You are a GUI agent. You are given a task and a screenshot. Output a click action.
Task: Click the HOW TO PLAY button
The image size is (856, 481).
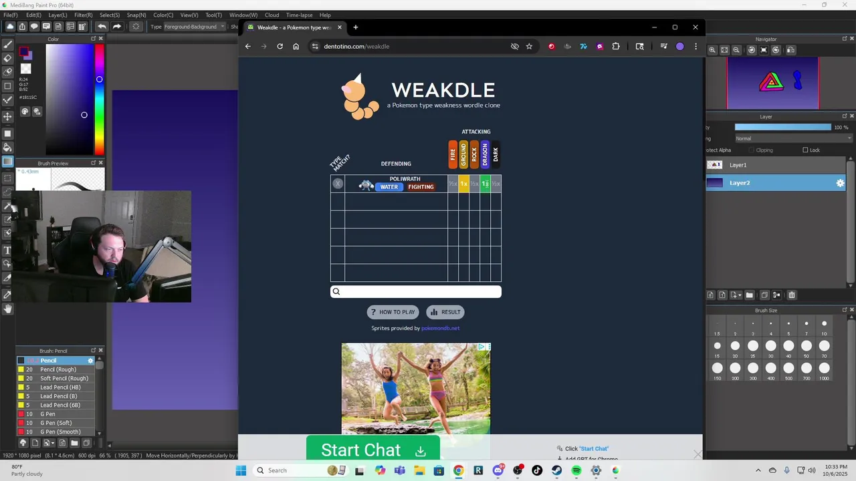tap(393, 312)
